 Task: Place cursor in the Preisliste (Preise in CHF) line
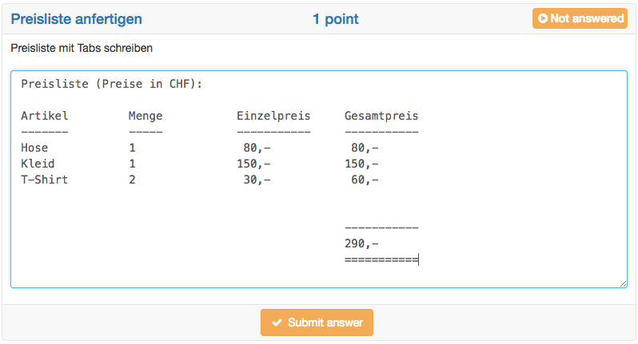coord(111,84)
